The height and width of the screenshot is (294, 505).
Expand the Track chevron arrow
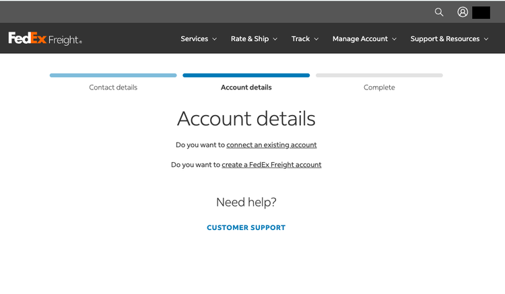click(316, 39)
